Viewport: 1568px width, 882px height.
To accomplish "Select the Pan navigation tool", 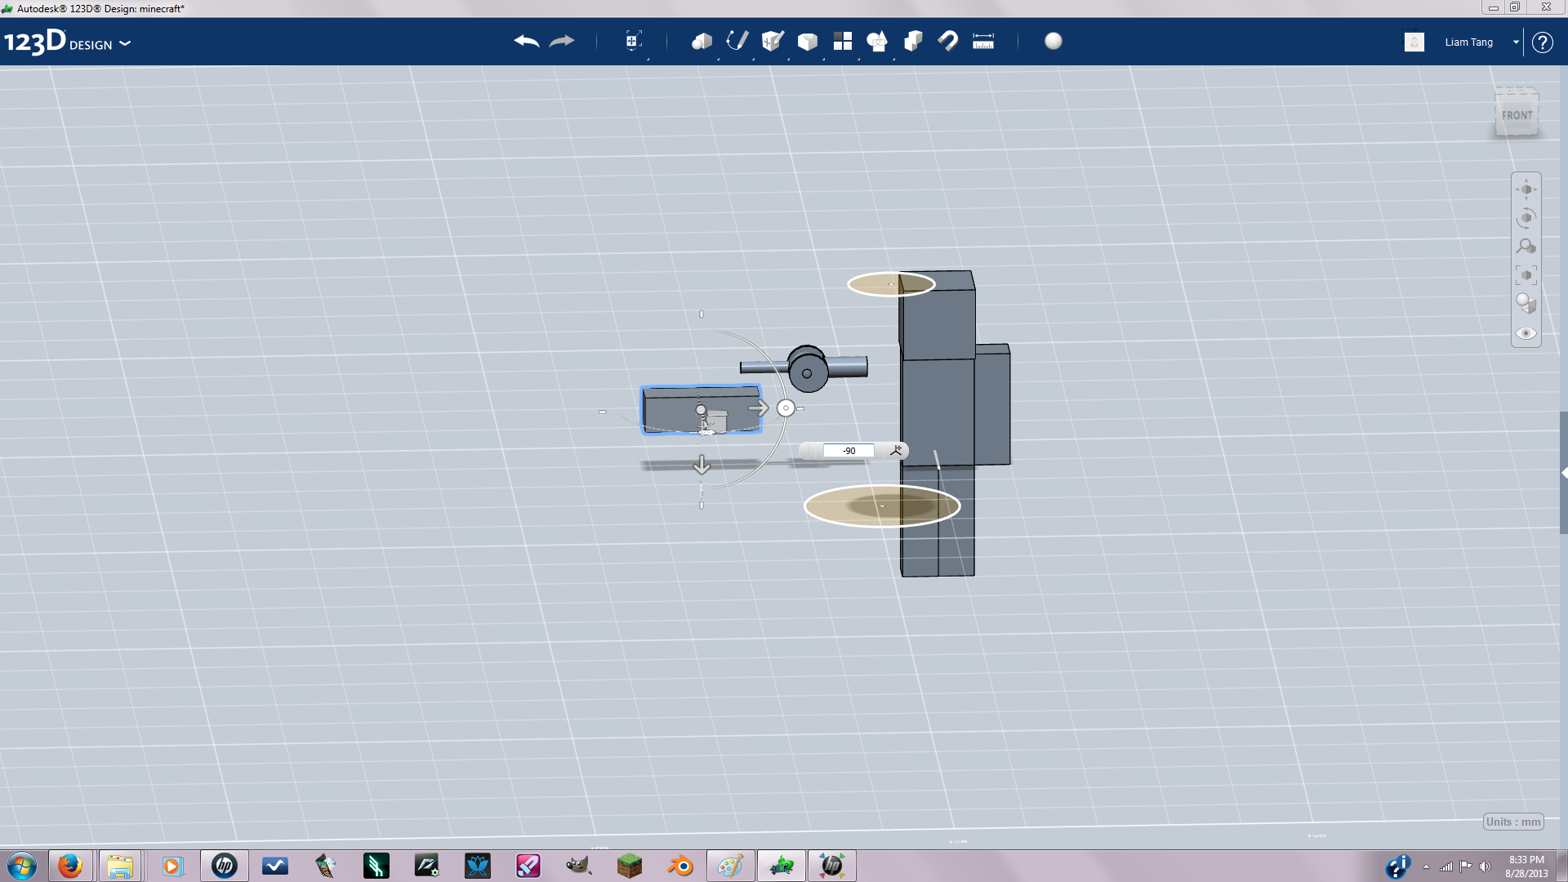I will 1526,189.
